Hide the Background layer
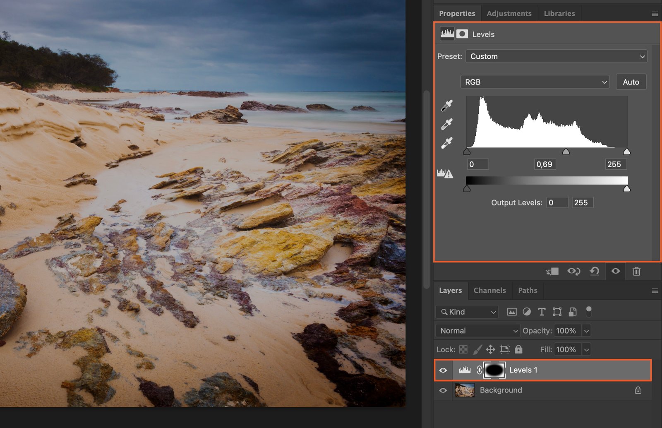Viewport: 662px width, 428px height. (443, 390)
